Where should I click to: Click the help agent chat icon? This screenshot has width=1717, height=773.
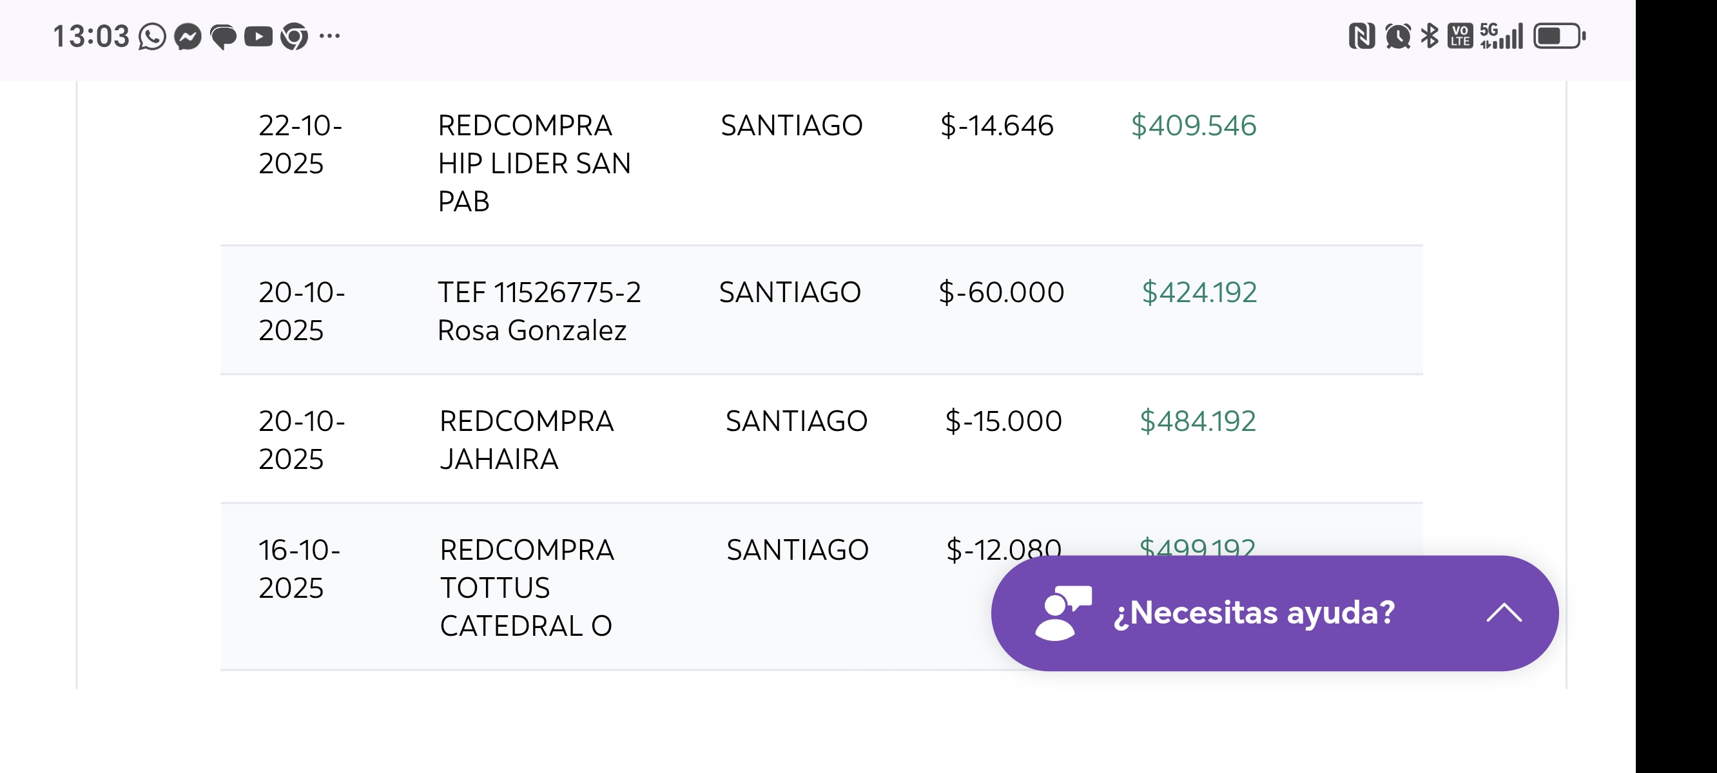(1062, 613)
